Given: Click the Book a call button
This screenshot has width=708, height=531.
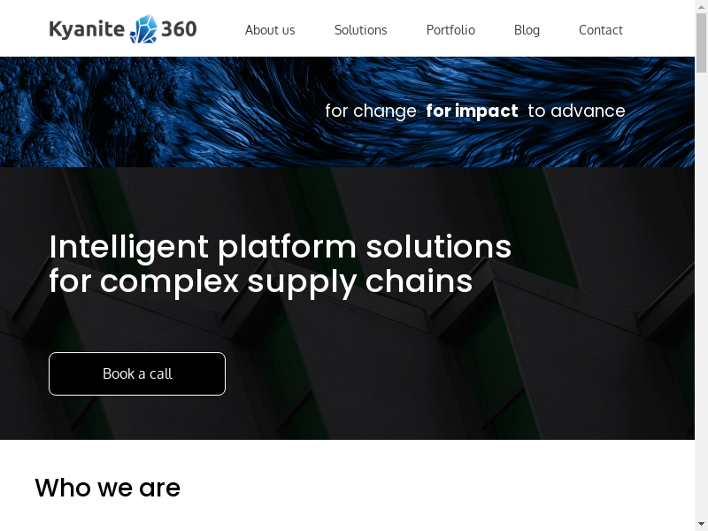Looking at the screenshot, I should 137,373.
